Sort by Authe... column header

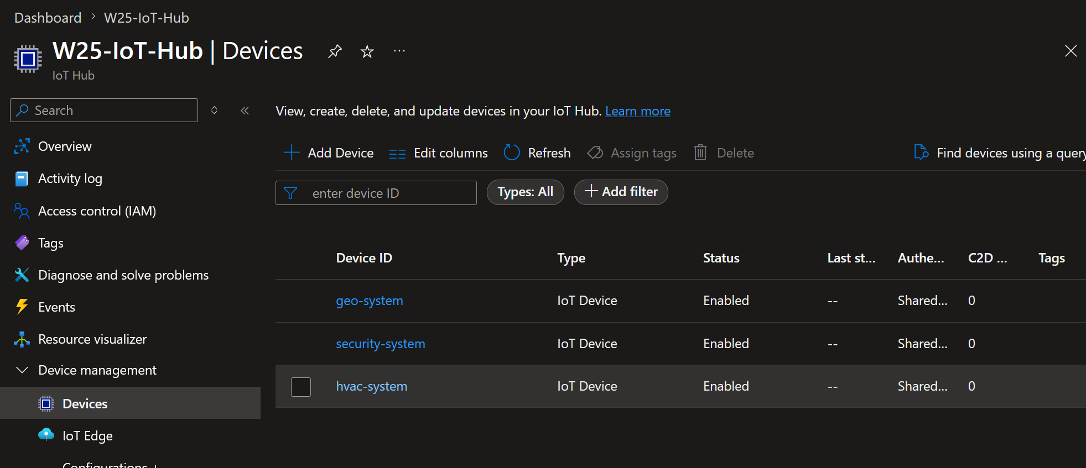tap(921, 258)
